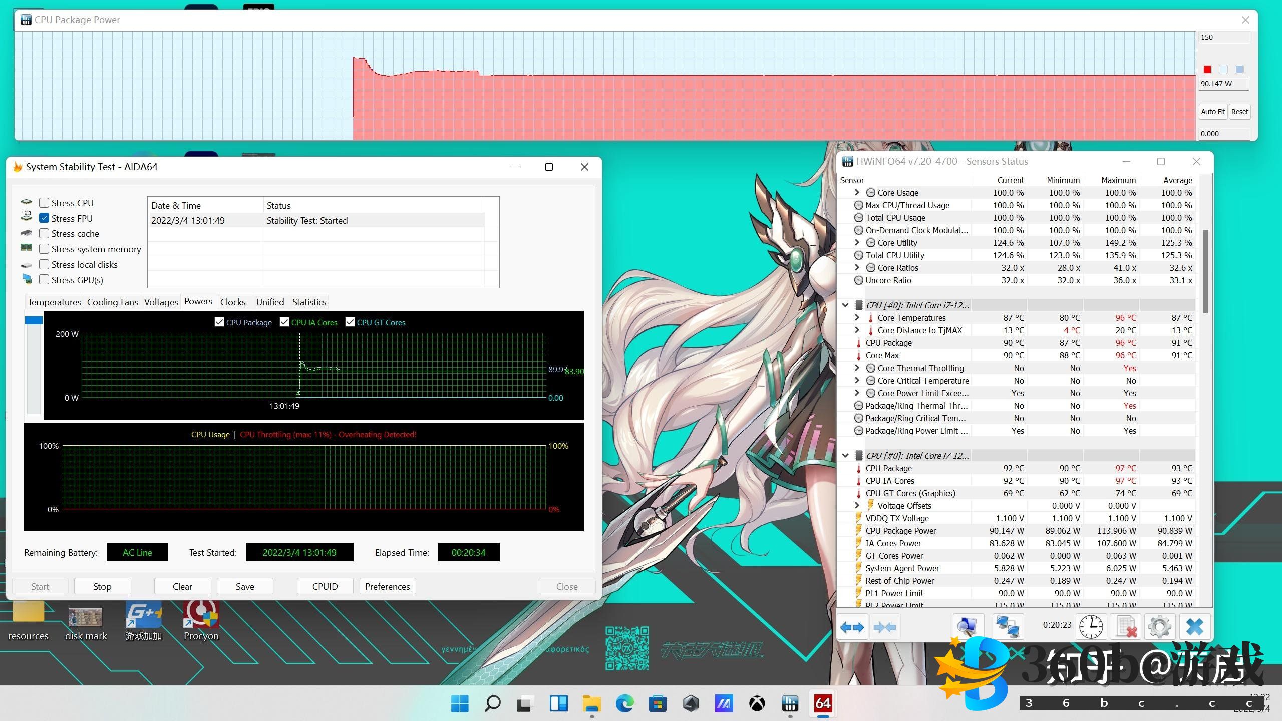The height and width of the screenshot is (721, 1282).
Task: Toggle CPU GT Cores graph checkbox
Action: pos(350,322)
